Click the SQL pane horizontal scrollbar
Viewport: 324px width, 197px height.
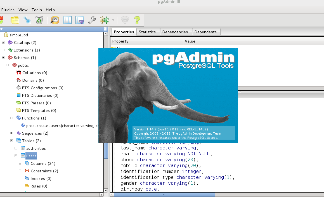coord(164,194)
